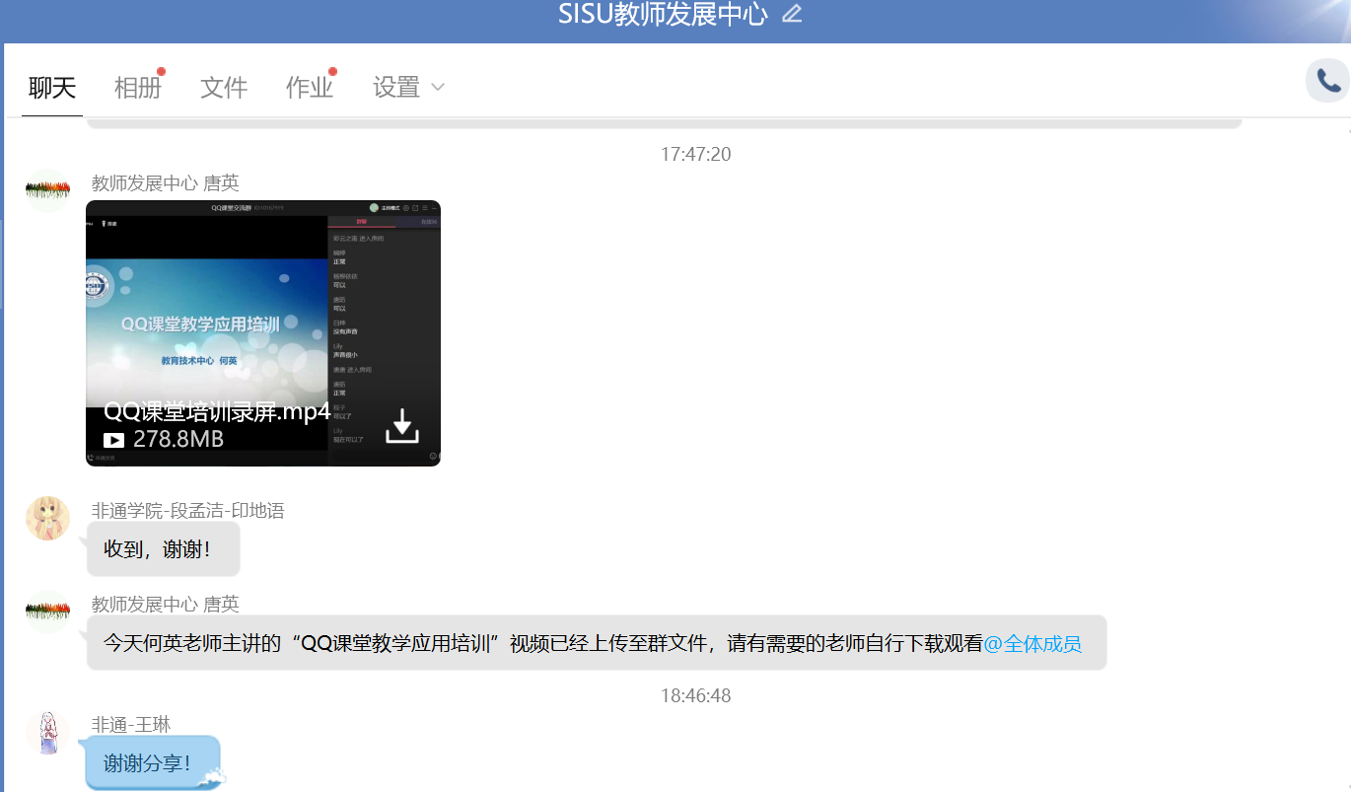Click the sender name 非通-王琳

click(131, 725)
